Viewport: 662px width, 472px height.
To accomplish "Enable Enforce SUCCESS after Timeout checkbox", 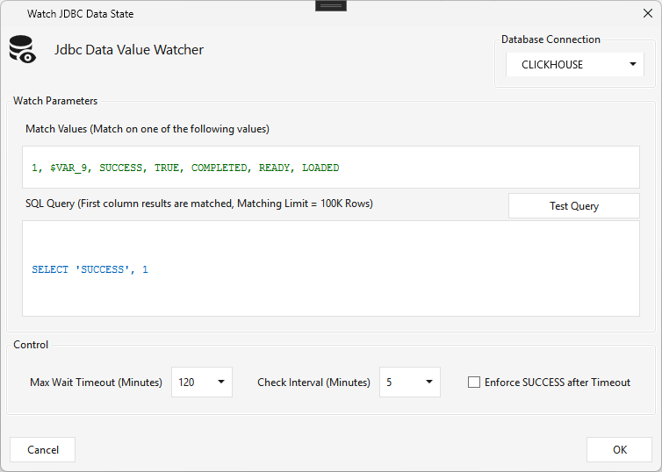I will pyautogui.click(x=474, y=383).
